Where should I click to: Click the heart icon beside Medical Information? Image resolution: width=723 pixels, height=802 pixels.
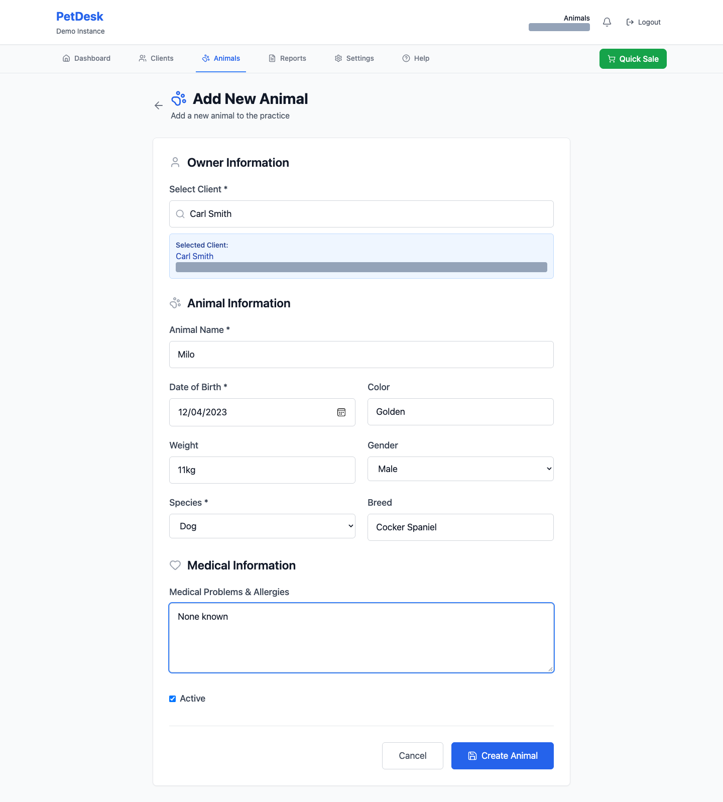175,565
